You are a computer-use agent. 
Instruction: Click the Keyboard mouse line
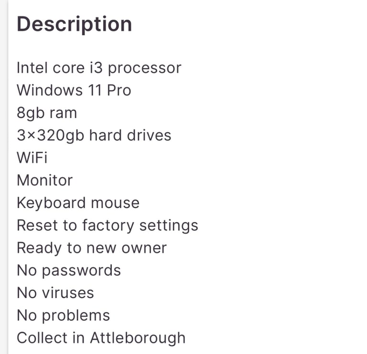click(x=78, y=203)
